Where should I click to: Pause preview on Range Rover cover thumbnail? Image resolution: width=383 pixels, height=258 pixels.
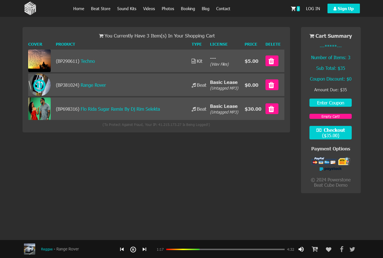39,85
